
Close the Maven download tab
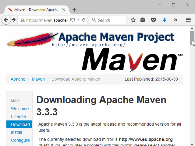(64, 10)
